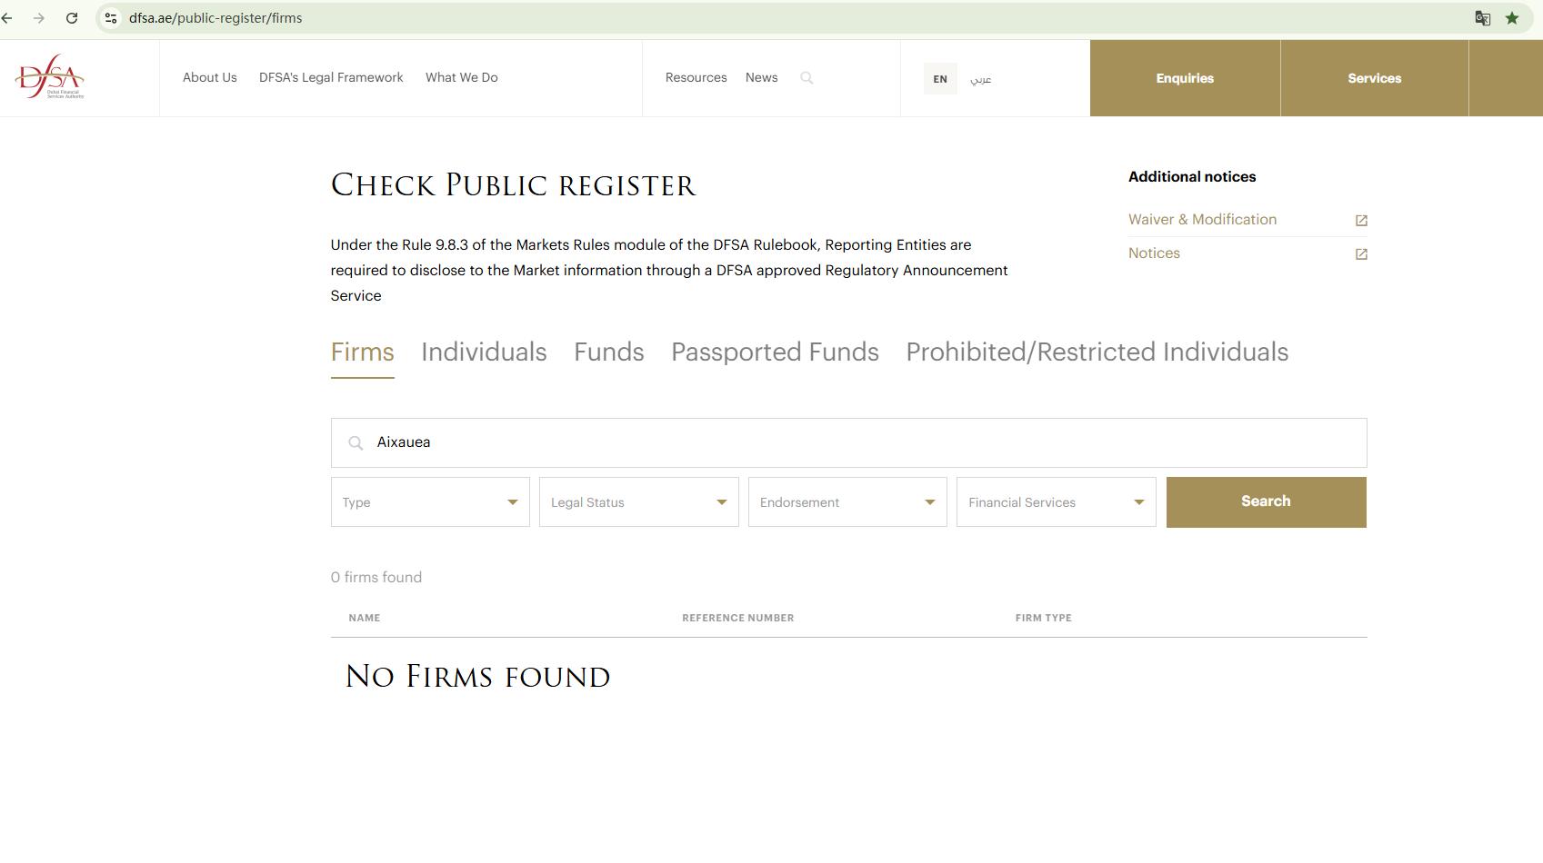Click the NAME column header
The height and width of the screenshot is (863, 1543).
coord(365,618)
